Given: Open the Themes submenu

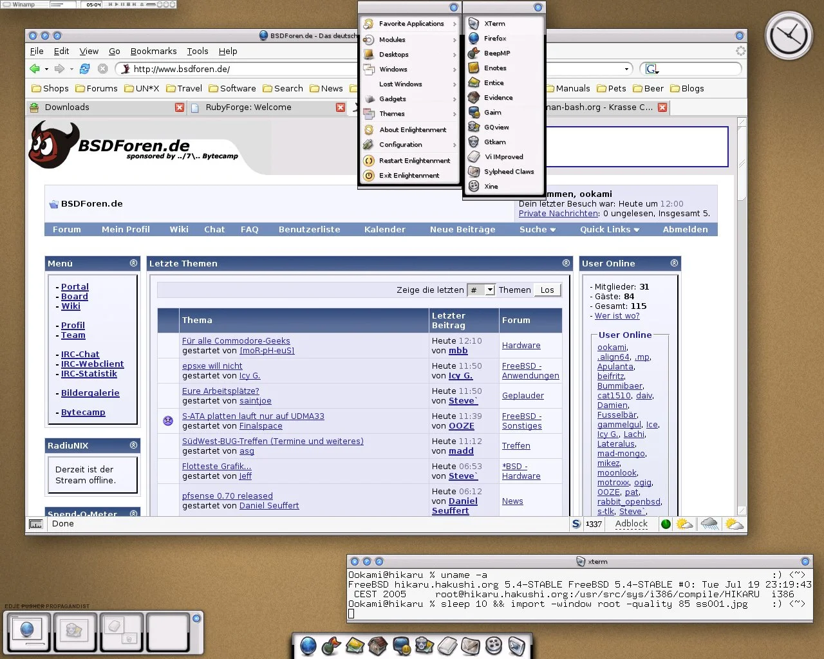Looking at the screenshot, I should point(409,113).
